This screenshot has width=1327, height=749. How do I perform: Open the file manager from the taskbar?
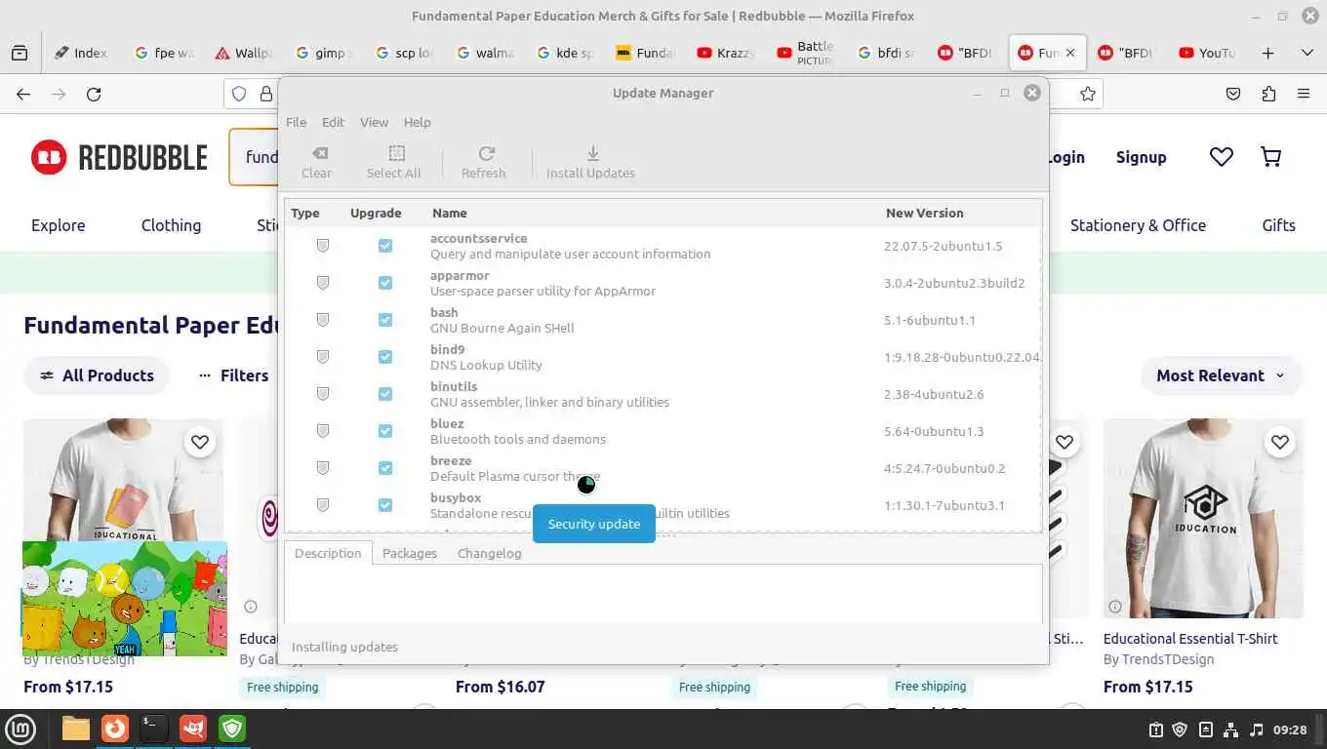76,729
